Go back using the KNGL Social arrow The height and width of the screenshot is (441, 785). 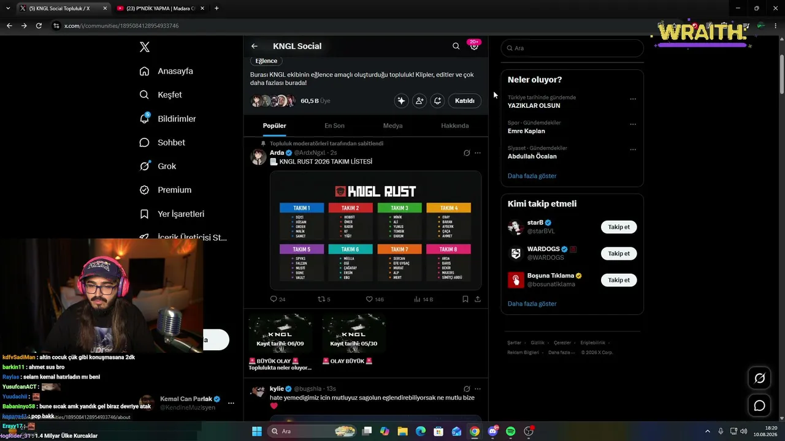[x=255, y=46]
